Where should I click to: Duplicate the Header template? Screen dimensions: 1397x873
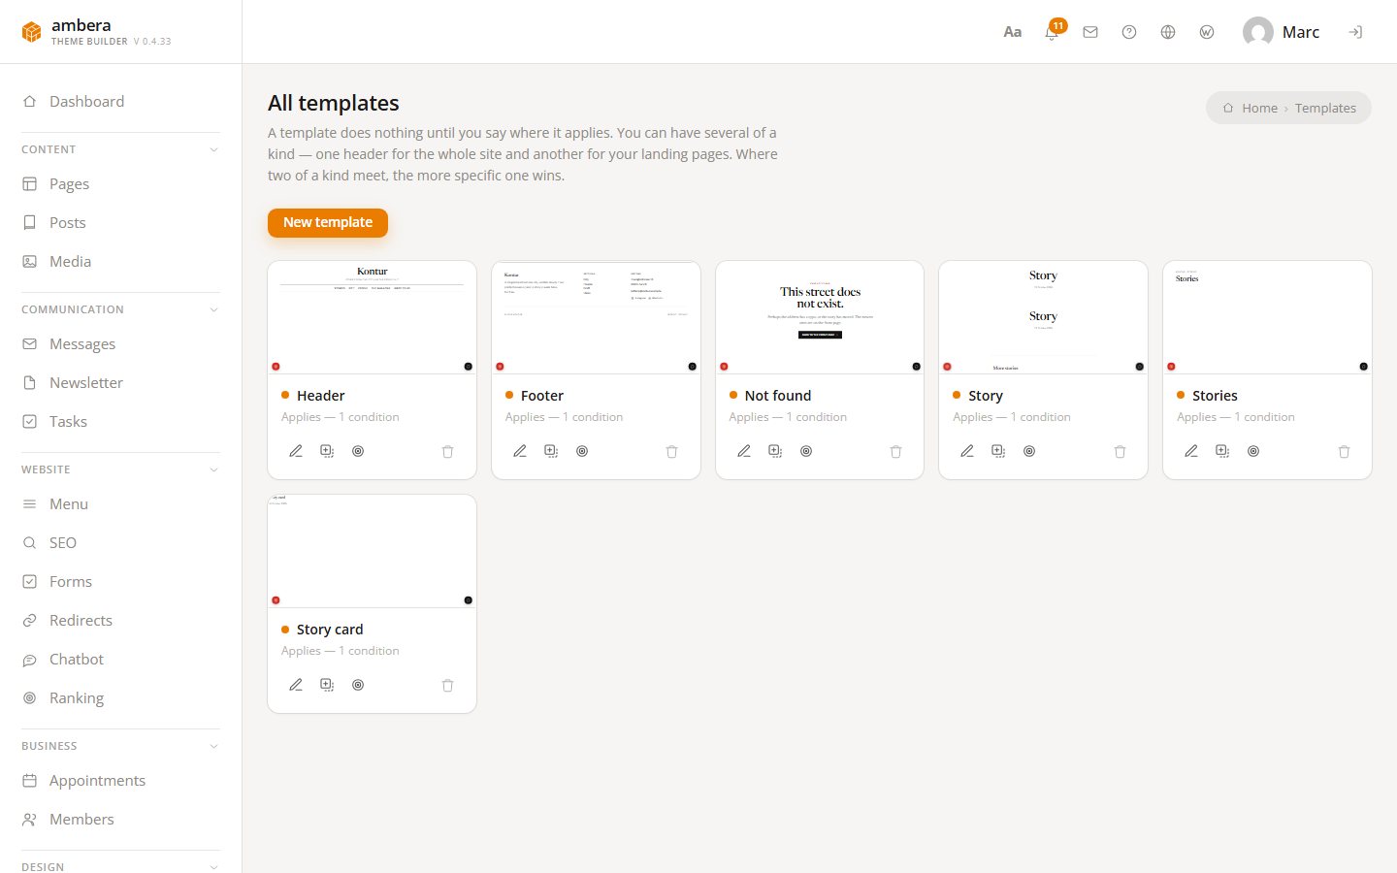point(327,451)
